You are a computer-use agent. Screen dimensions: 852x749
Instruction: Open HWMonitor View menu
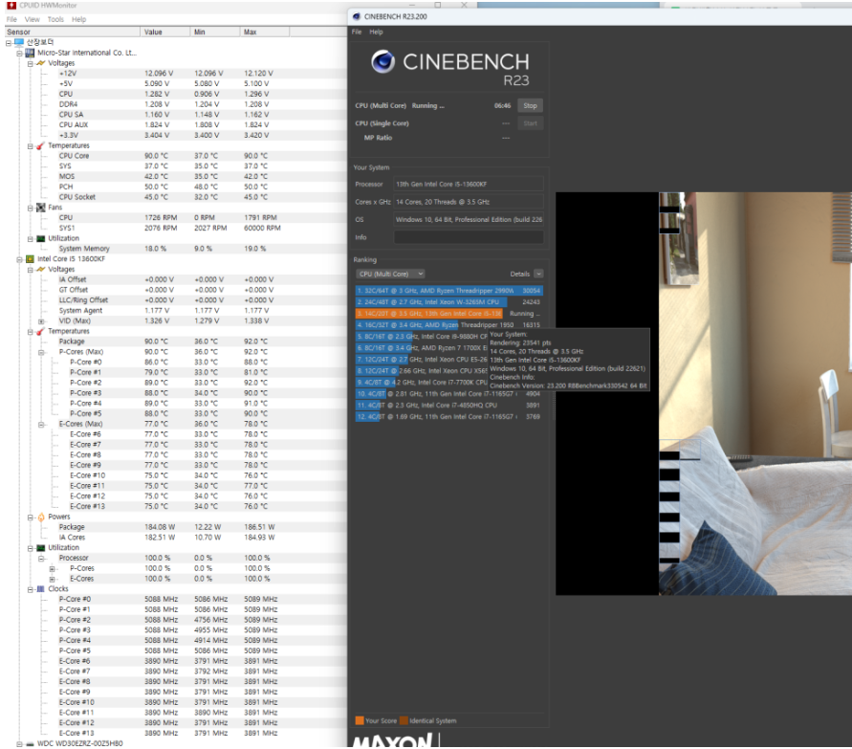33,19
